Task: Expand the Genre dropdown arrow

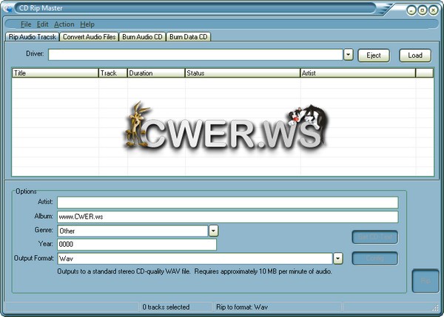Action: [x=214, y=231]
